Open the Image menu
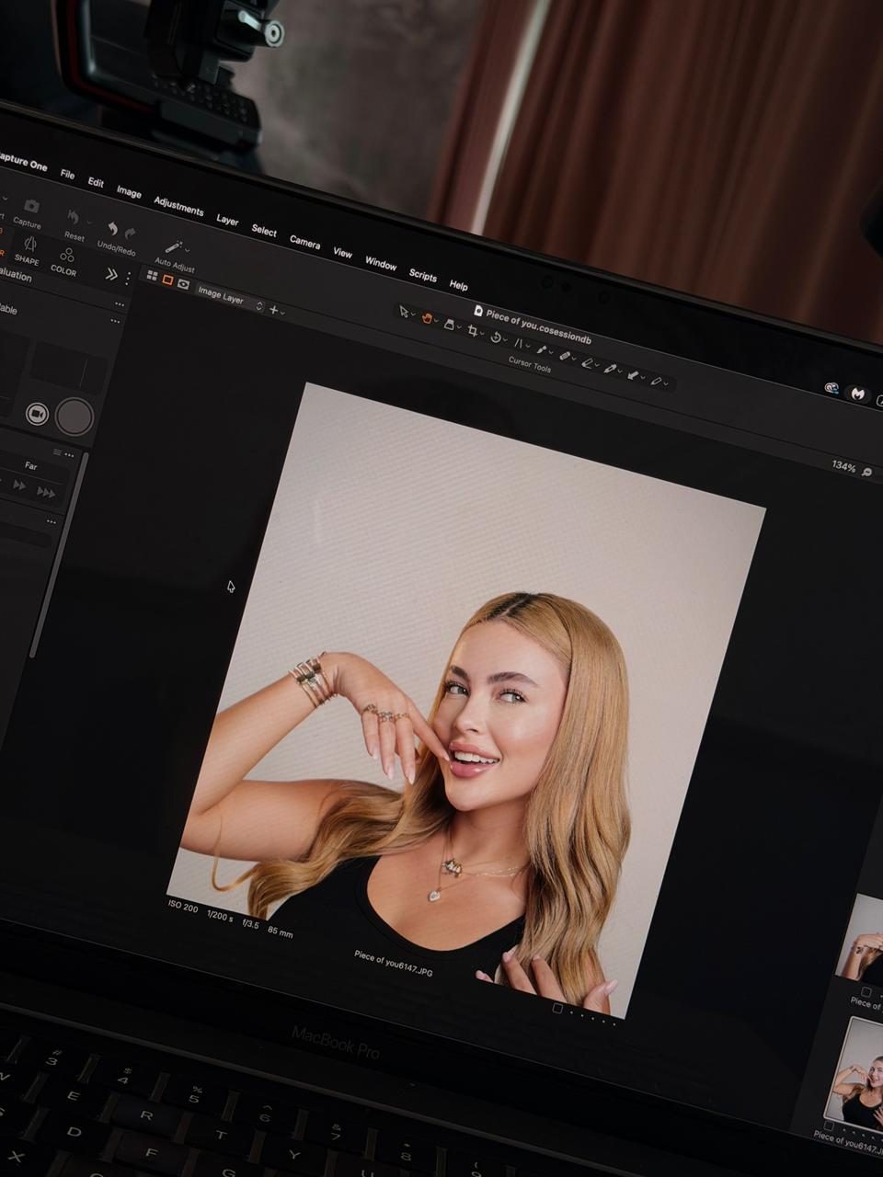The width and height of the screenshot is (883, 1177). tap(129, 192)
